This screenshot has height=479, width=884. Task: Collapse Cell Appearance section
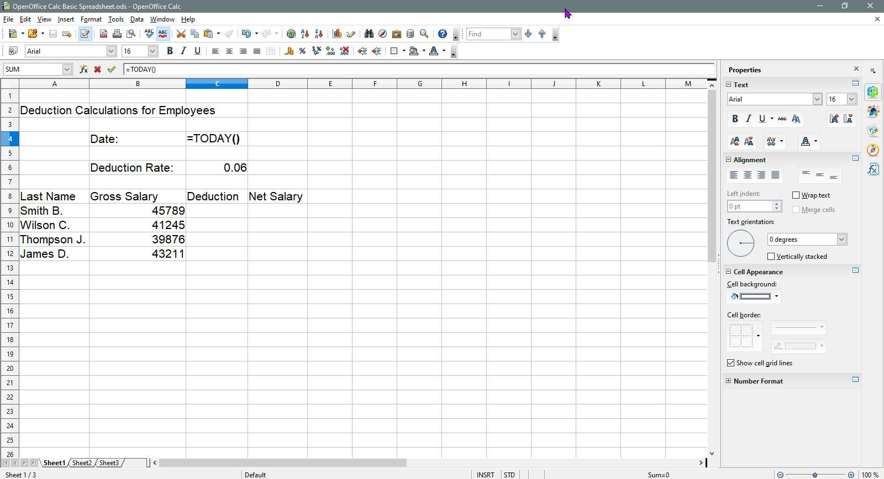(x=729, y=272)
